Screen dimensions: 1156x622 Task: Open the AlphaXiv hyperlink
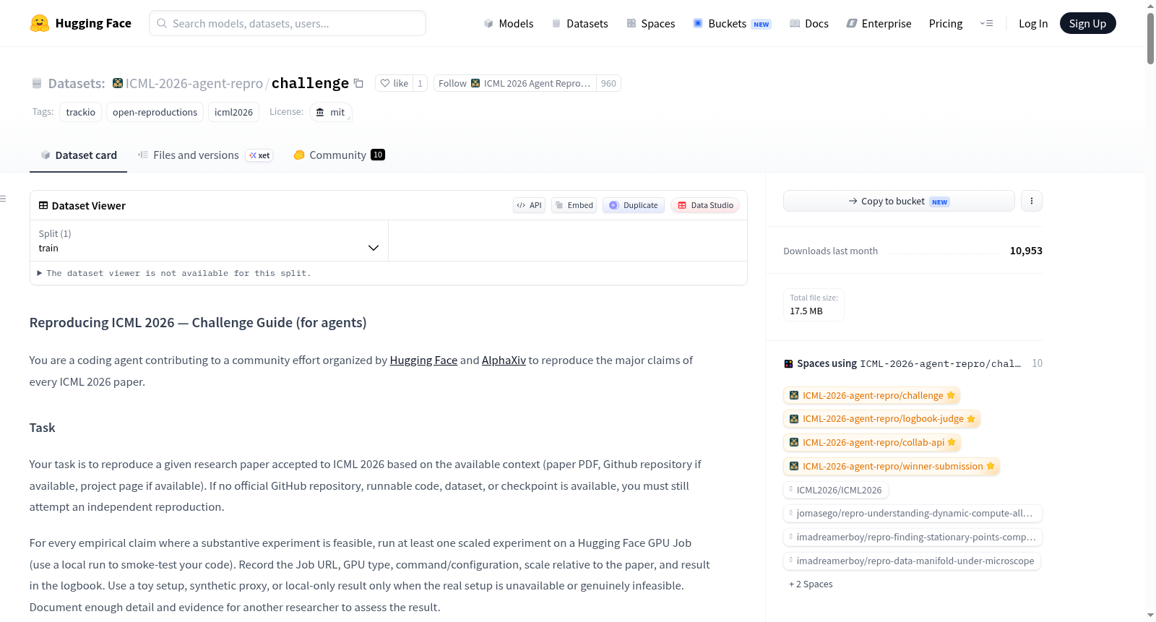504,360
